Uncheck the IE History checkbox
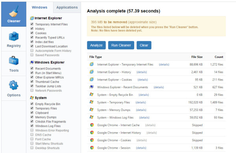This screenshot has width=236, height=153. coord(32,28)
